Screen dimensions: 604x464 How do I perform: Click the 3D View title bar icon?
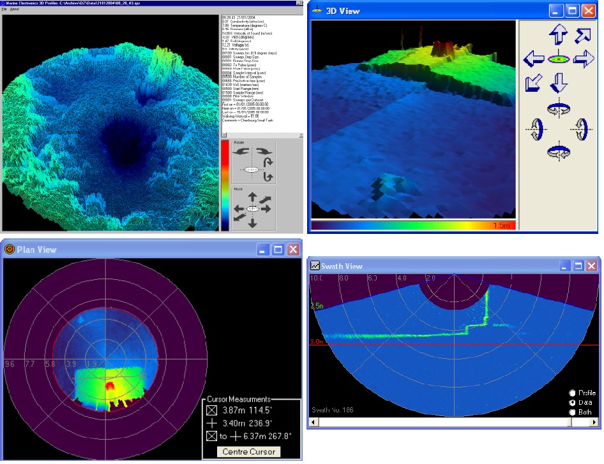tap(317, 10)
